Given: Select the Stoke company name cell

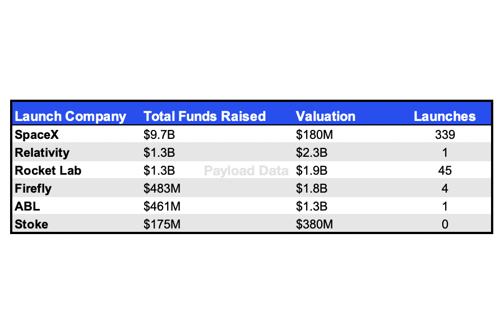Looking at the screenshot, I should click(x=31, y=225).
